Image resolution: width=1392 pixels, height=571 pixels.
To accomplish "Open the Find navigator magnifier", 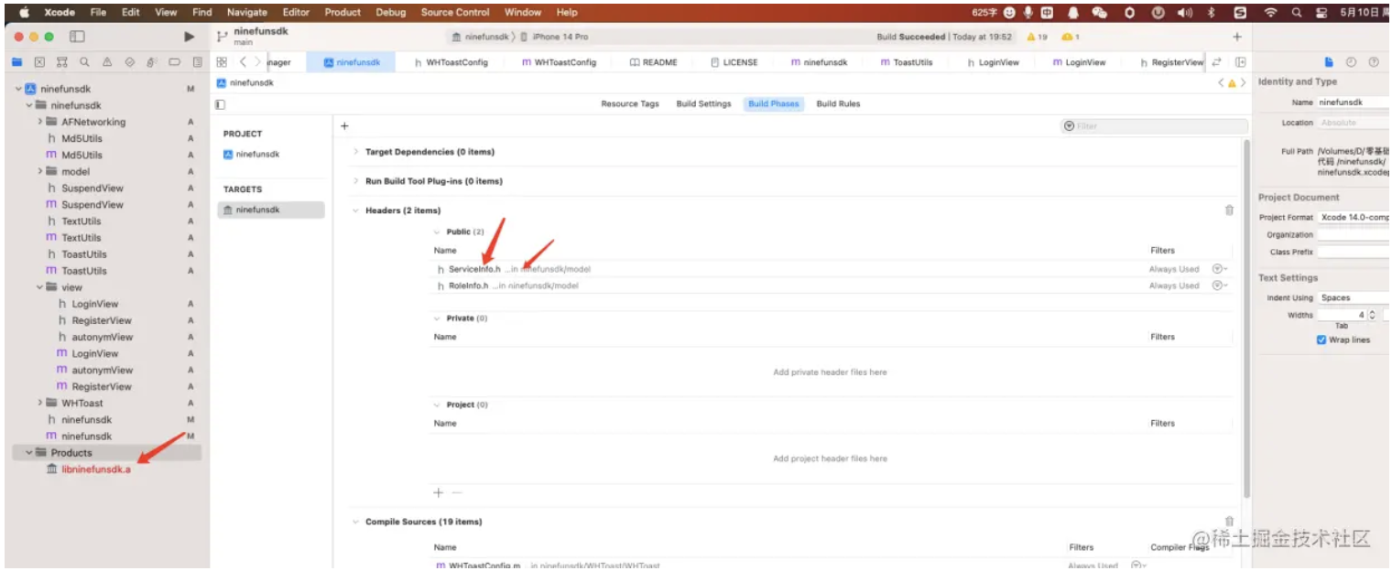I will pos(84,62).
